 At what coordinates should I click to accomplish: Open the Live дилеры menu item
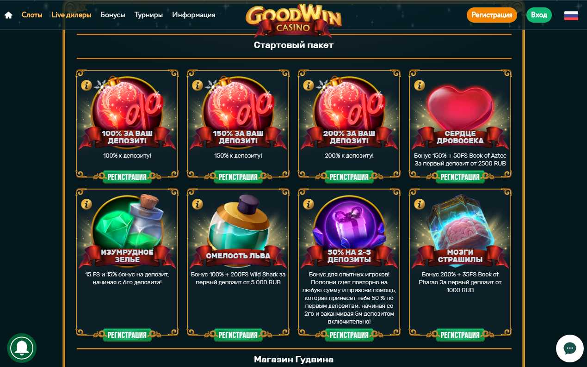[x=71, y=15]
